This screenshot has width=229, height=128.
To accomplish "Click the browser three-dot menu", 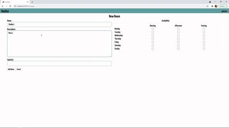I will [x=226, y=6].
